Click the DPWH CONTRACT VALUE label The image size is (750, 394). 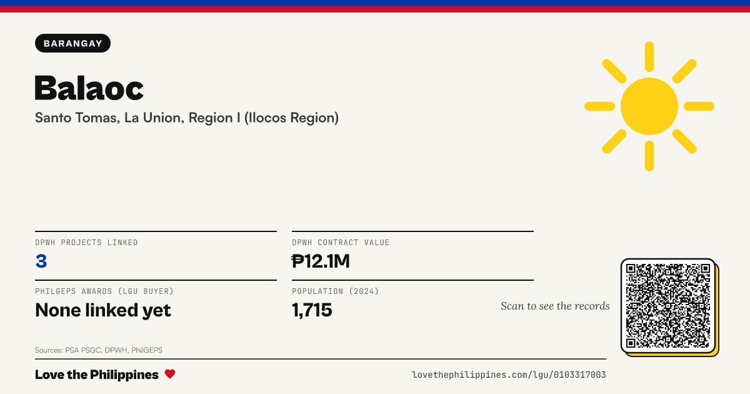341,243
